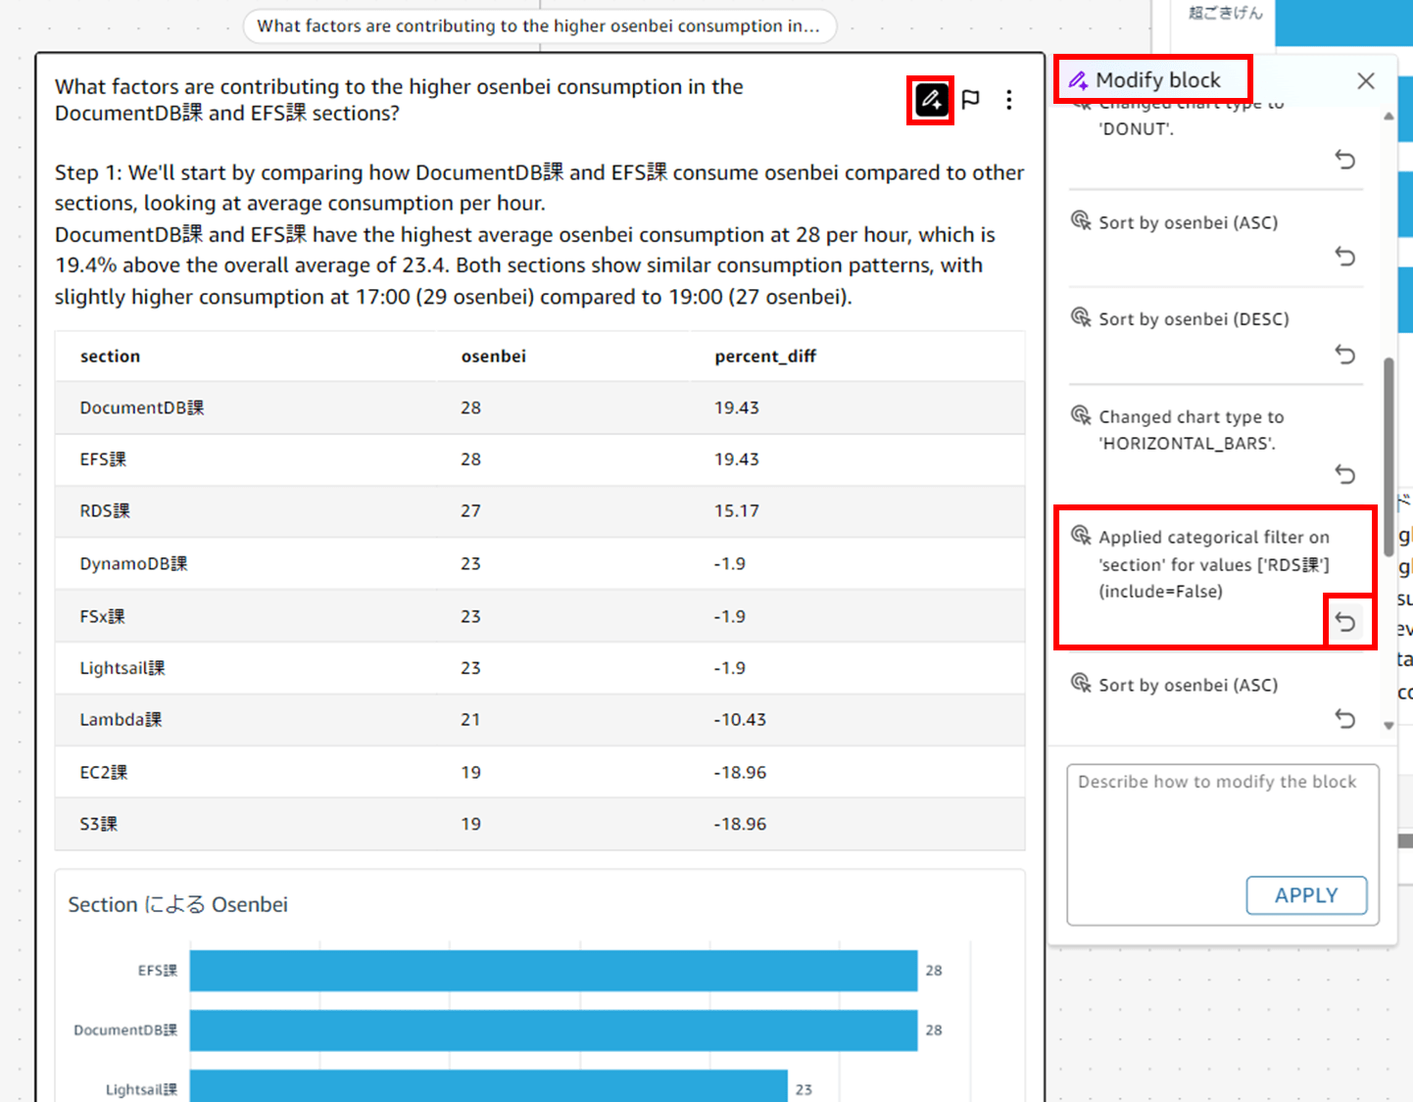Undo the HORIZONTAL_BARS chart type change
The width and height of the screenshot is (1413, 1102).
click(1345, 474)
